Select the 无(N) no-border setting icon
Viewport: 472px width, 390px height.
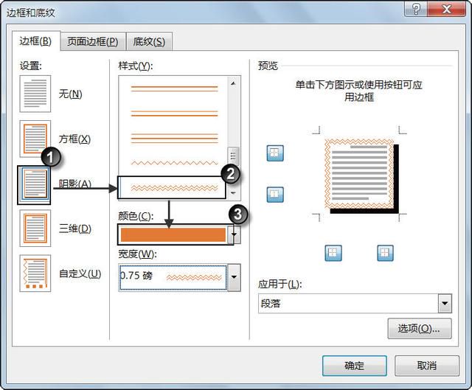click(x=35, y=94)
